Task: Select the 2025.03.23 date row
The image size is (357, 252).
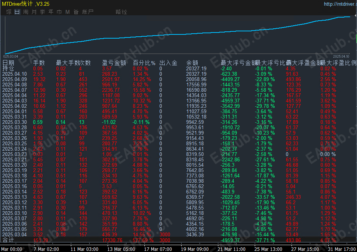Action: point(15,154)
